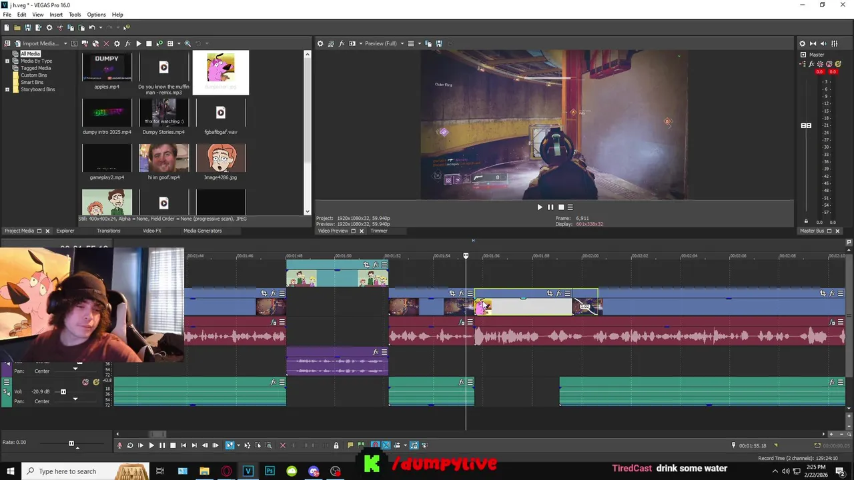
Task: Click the Master Bus fader handle
Action: click(x=806, y=125)
